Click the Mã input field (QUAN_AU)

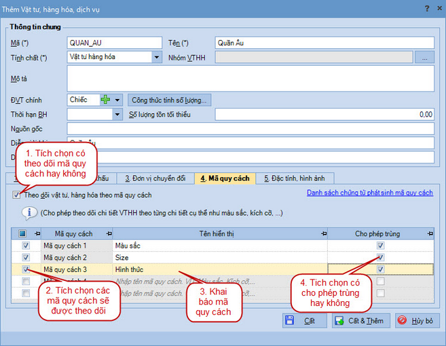115,43
